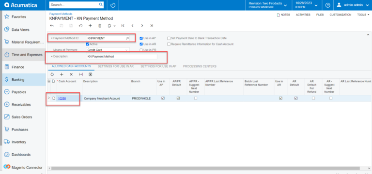
Task: Toggle the Use in AR checkbox in header
Action: click(x=141, y=44)
